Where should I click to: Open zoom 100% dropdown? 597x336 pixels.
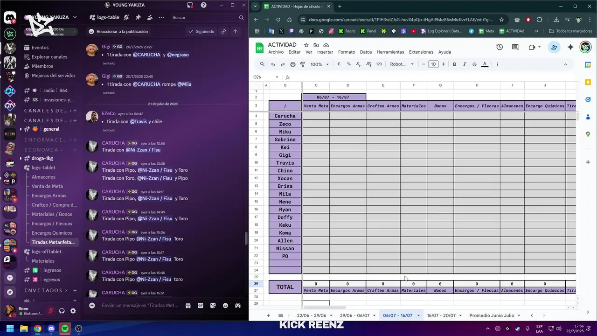319,64
